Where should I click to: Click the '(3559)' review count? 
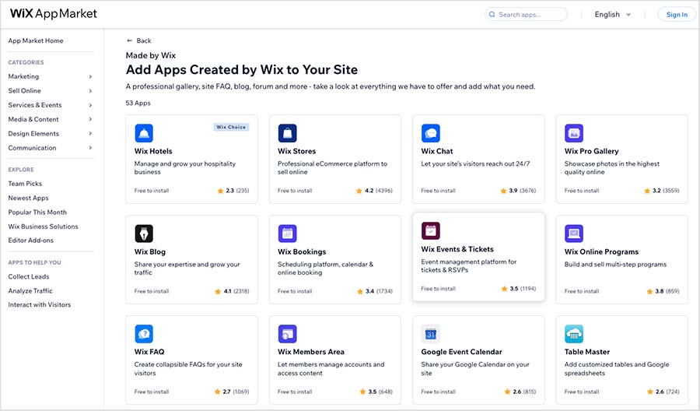coord(671,191)
